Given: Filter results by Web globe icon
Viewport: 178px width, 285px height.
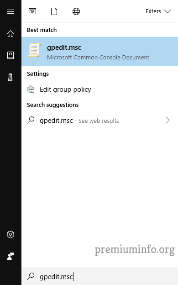Looking at the screenshot, I should click(x=76, y=11).
